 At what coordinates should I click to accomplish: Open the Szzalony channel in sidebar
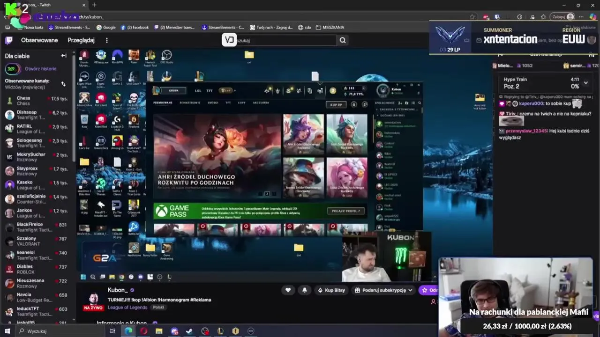pos(37,241)
